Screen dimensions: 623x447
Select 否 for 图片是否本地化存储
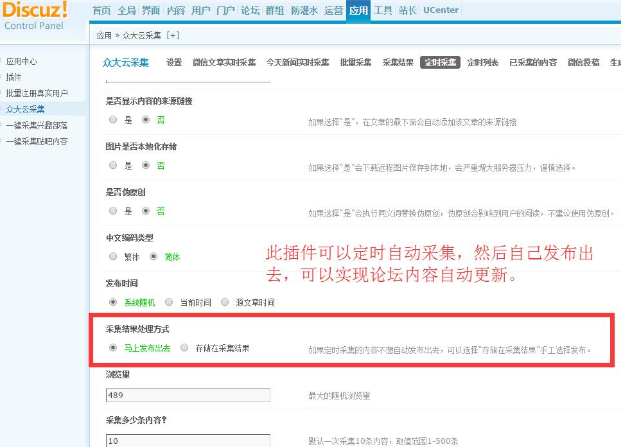click(x=146, y=165)
